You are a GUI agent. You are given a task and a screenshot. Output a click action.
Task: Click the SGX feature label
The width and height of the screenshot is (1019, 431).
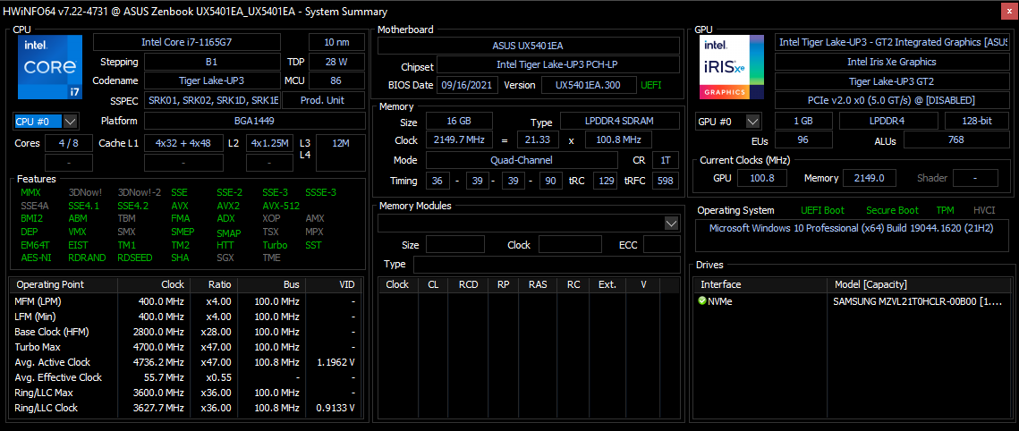click(x=225, y=258)
